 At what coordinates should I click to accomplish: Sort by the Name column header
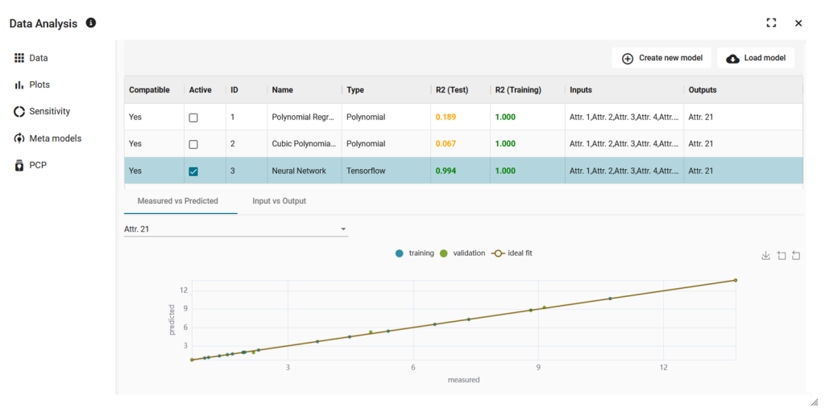[283, 90]
